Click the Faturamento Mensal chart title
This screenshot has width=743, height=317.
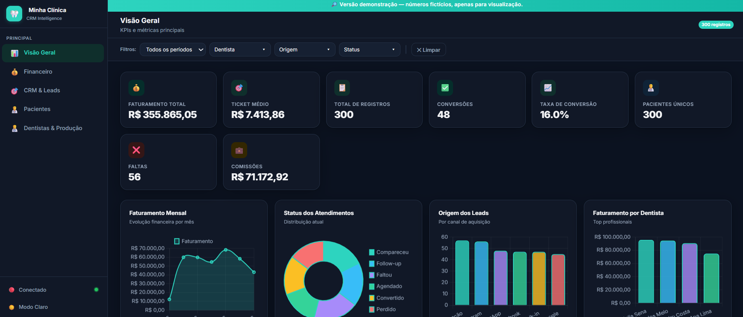(x=158, y=213)
